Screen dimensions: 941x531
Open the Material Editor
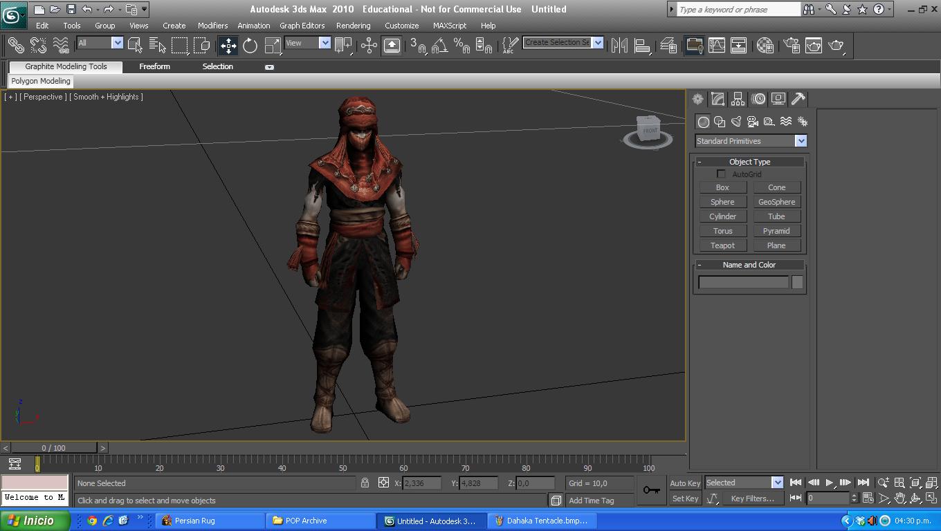[765, 46]
